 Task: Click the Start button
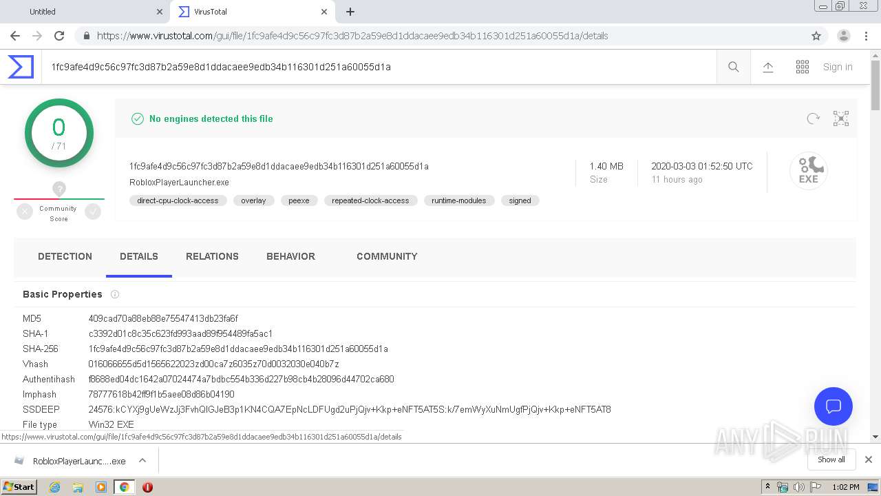click(x=19, y=487)
